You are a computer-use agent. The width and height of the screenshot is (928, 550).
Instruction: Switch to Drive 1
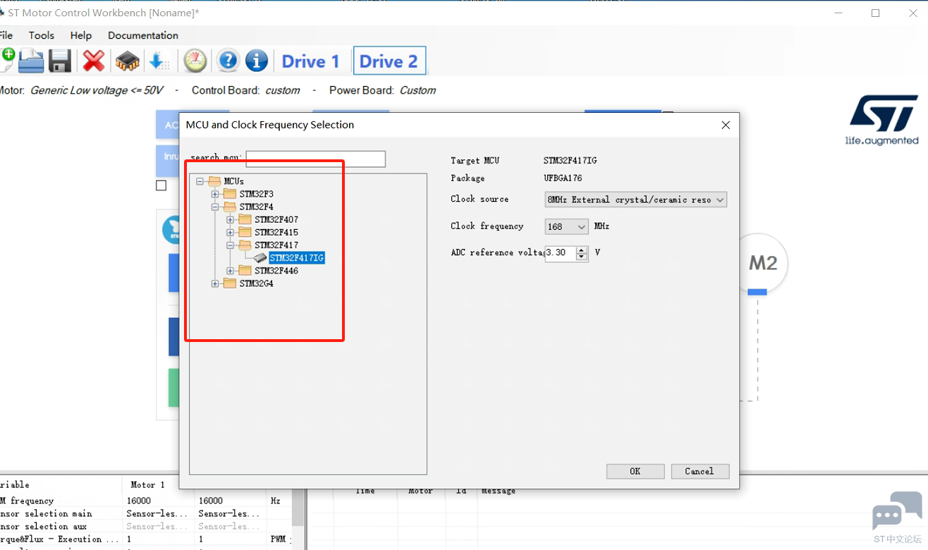coord(310,61)
